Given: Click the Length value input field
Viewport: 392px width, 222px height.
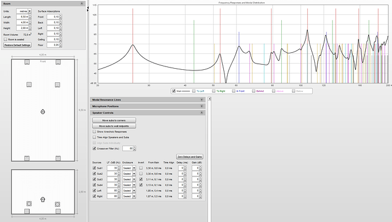Looking at the screenshot, I should (x=23, y=16).
